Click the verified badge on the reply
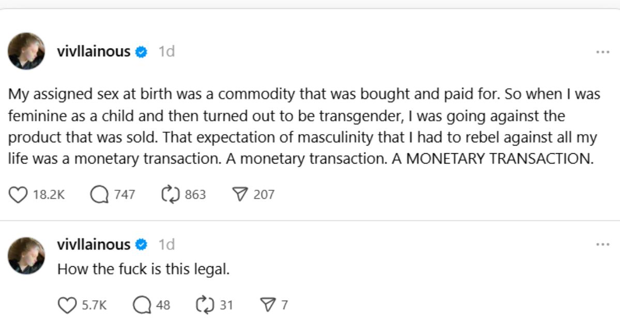 [141, 245]
